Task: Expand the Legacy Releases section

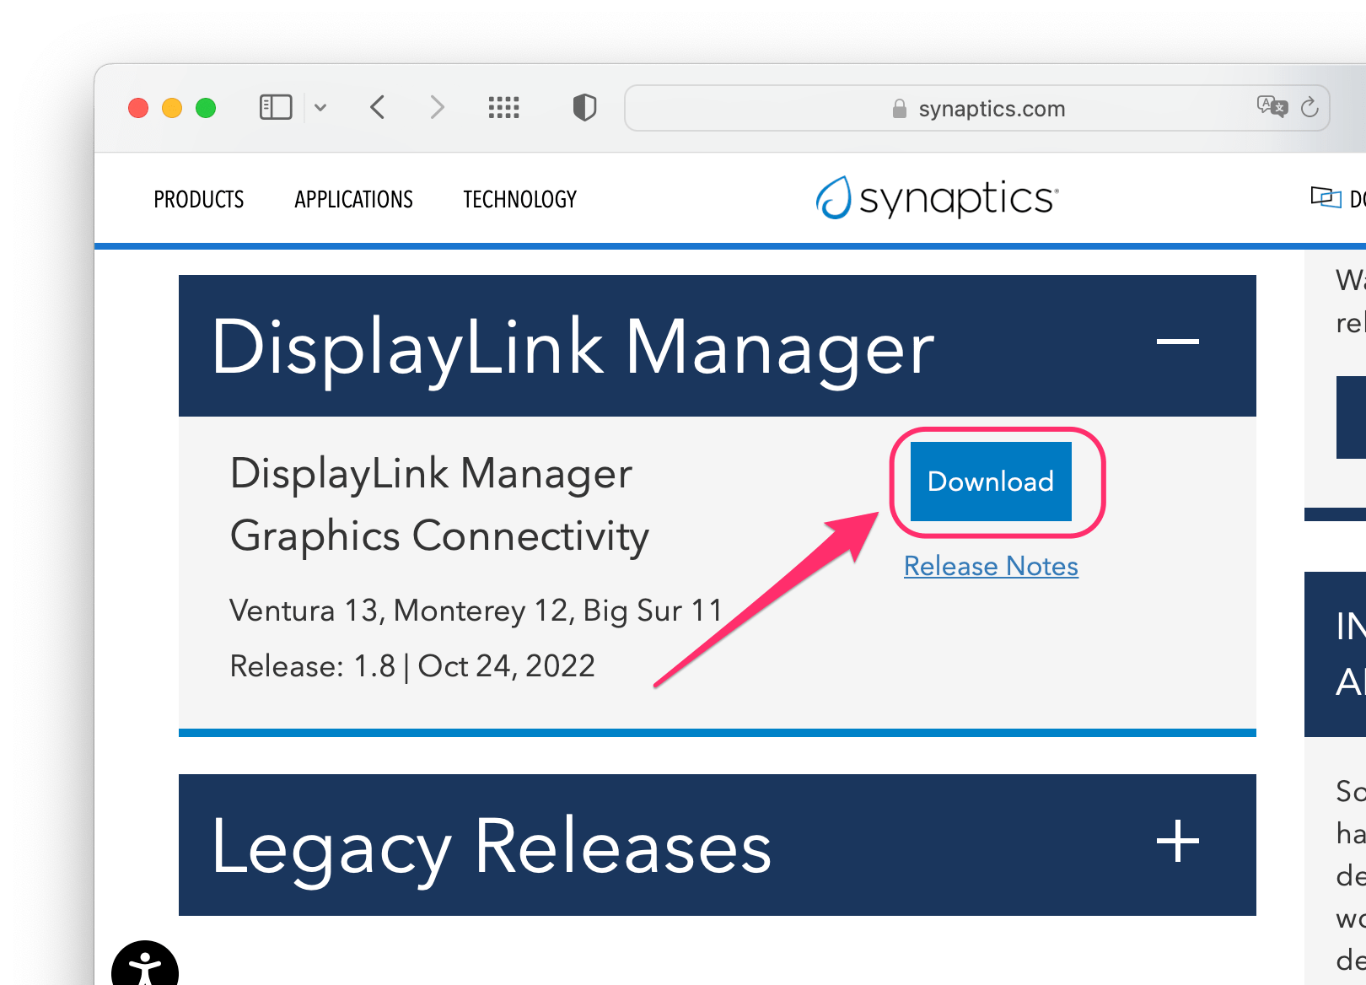Action: [1178, 842]
